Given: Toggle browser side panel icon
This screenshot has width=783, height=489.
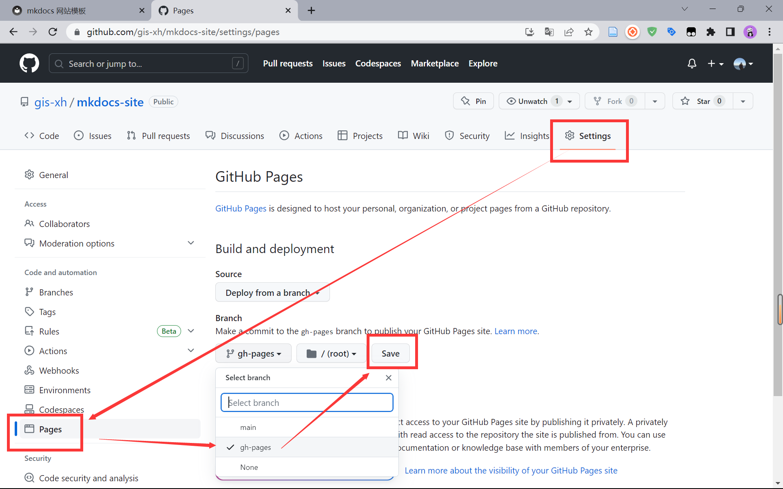Looking at the screenshot, I should 730,32.
